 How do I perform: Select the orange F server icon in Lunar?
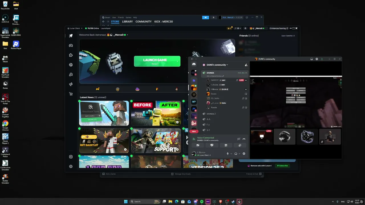pyautogui.click(x=157, y=89)
